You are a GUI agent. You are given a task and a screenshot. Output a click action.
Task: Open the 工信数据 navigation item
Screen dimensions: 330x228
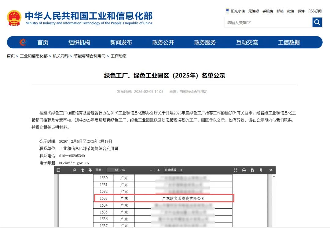point(289,43)
